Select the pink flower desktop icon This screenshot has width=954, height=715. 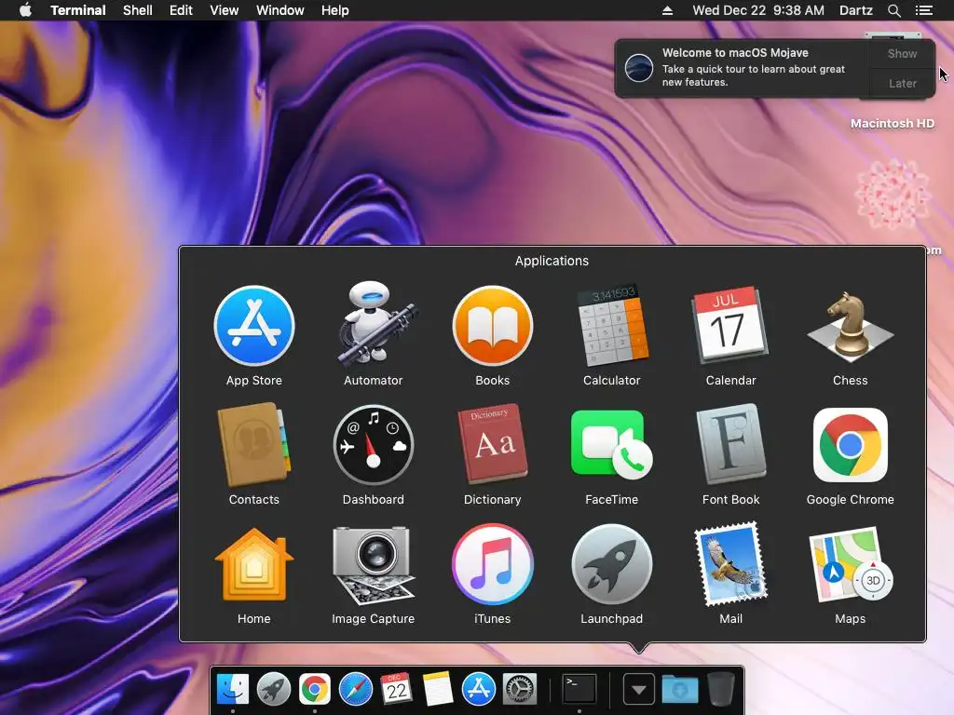pos(892,194)
